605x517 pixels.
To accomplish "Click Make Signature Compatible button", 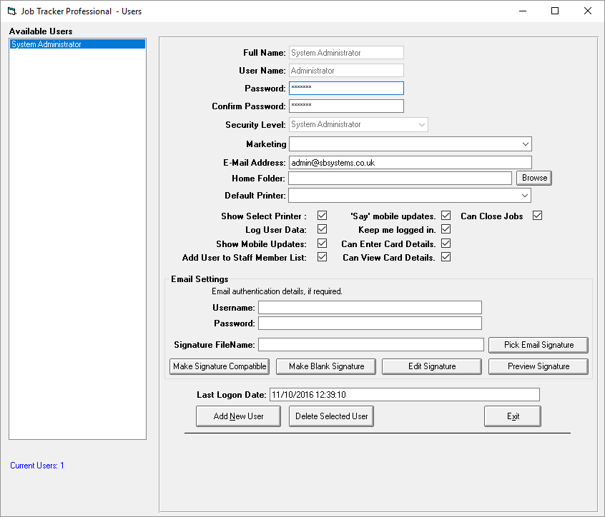I will point(220,366).
